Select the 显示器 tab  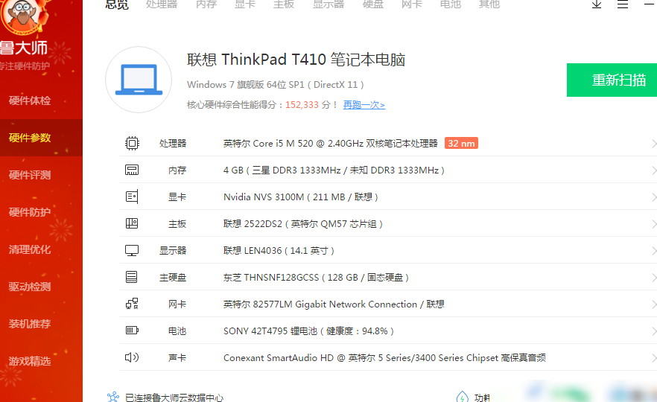(328, 4)
